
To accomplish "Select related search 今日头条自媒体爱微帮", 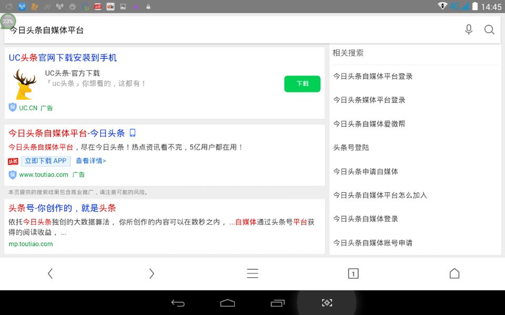I will (x=369, y=124).
